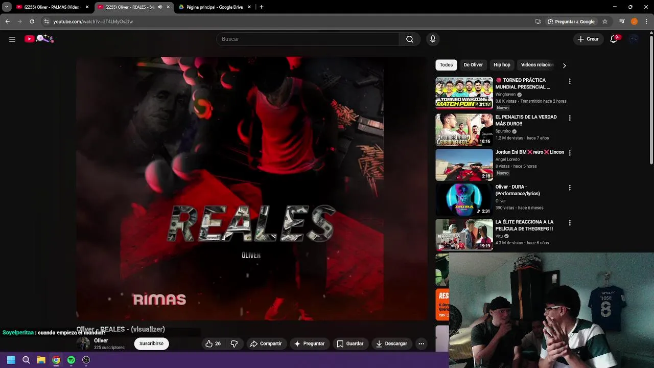
Task: Save video with Guardar button
Action: click(350, 343)
